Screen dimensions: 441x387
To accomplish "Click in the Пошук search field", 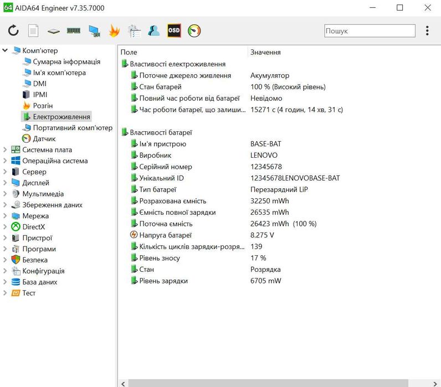I will [x=370, y=30].
